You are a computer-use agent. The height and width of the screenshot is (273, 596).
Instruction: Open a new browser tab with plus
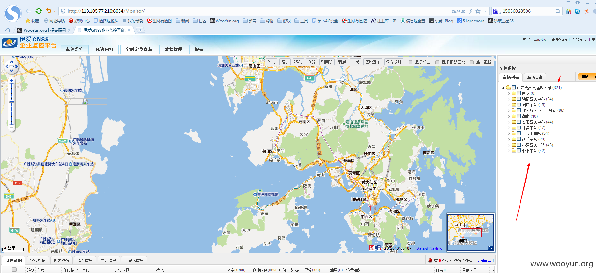pos(140,30)
